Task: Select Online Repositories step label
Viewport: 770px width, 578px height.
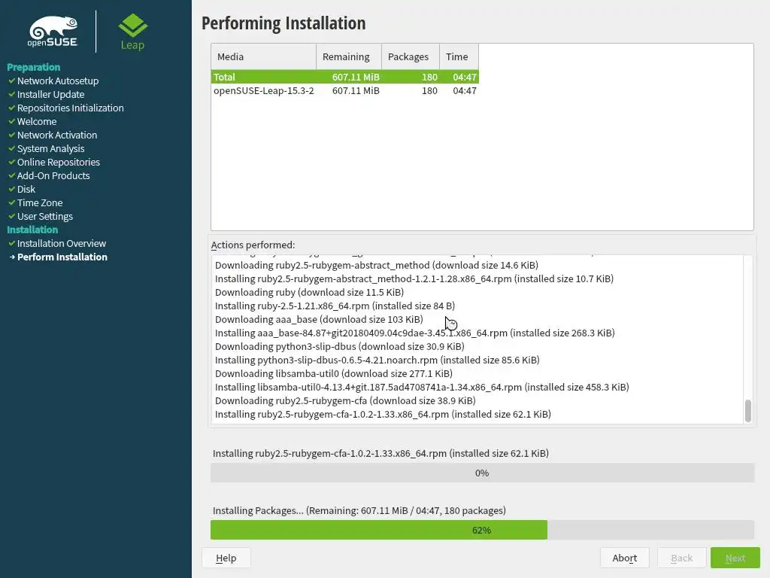Action: (59, 162)
